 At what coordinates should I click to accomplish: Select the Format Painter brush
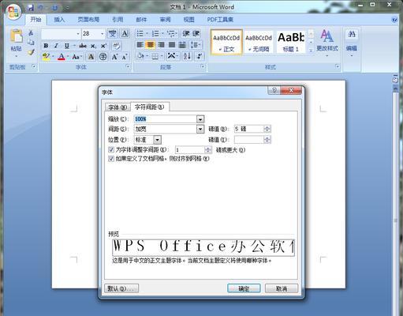31,52
